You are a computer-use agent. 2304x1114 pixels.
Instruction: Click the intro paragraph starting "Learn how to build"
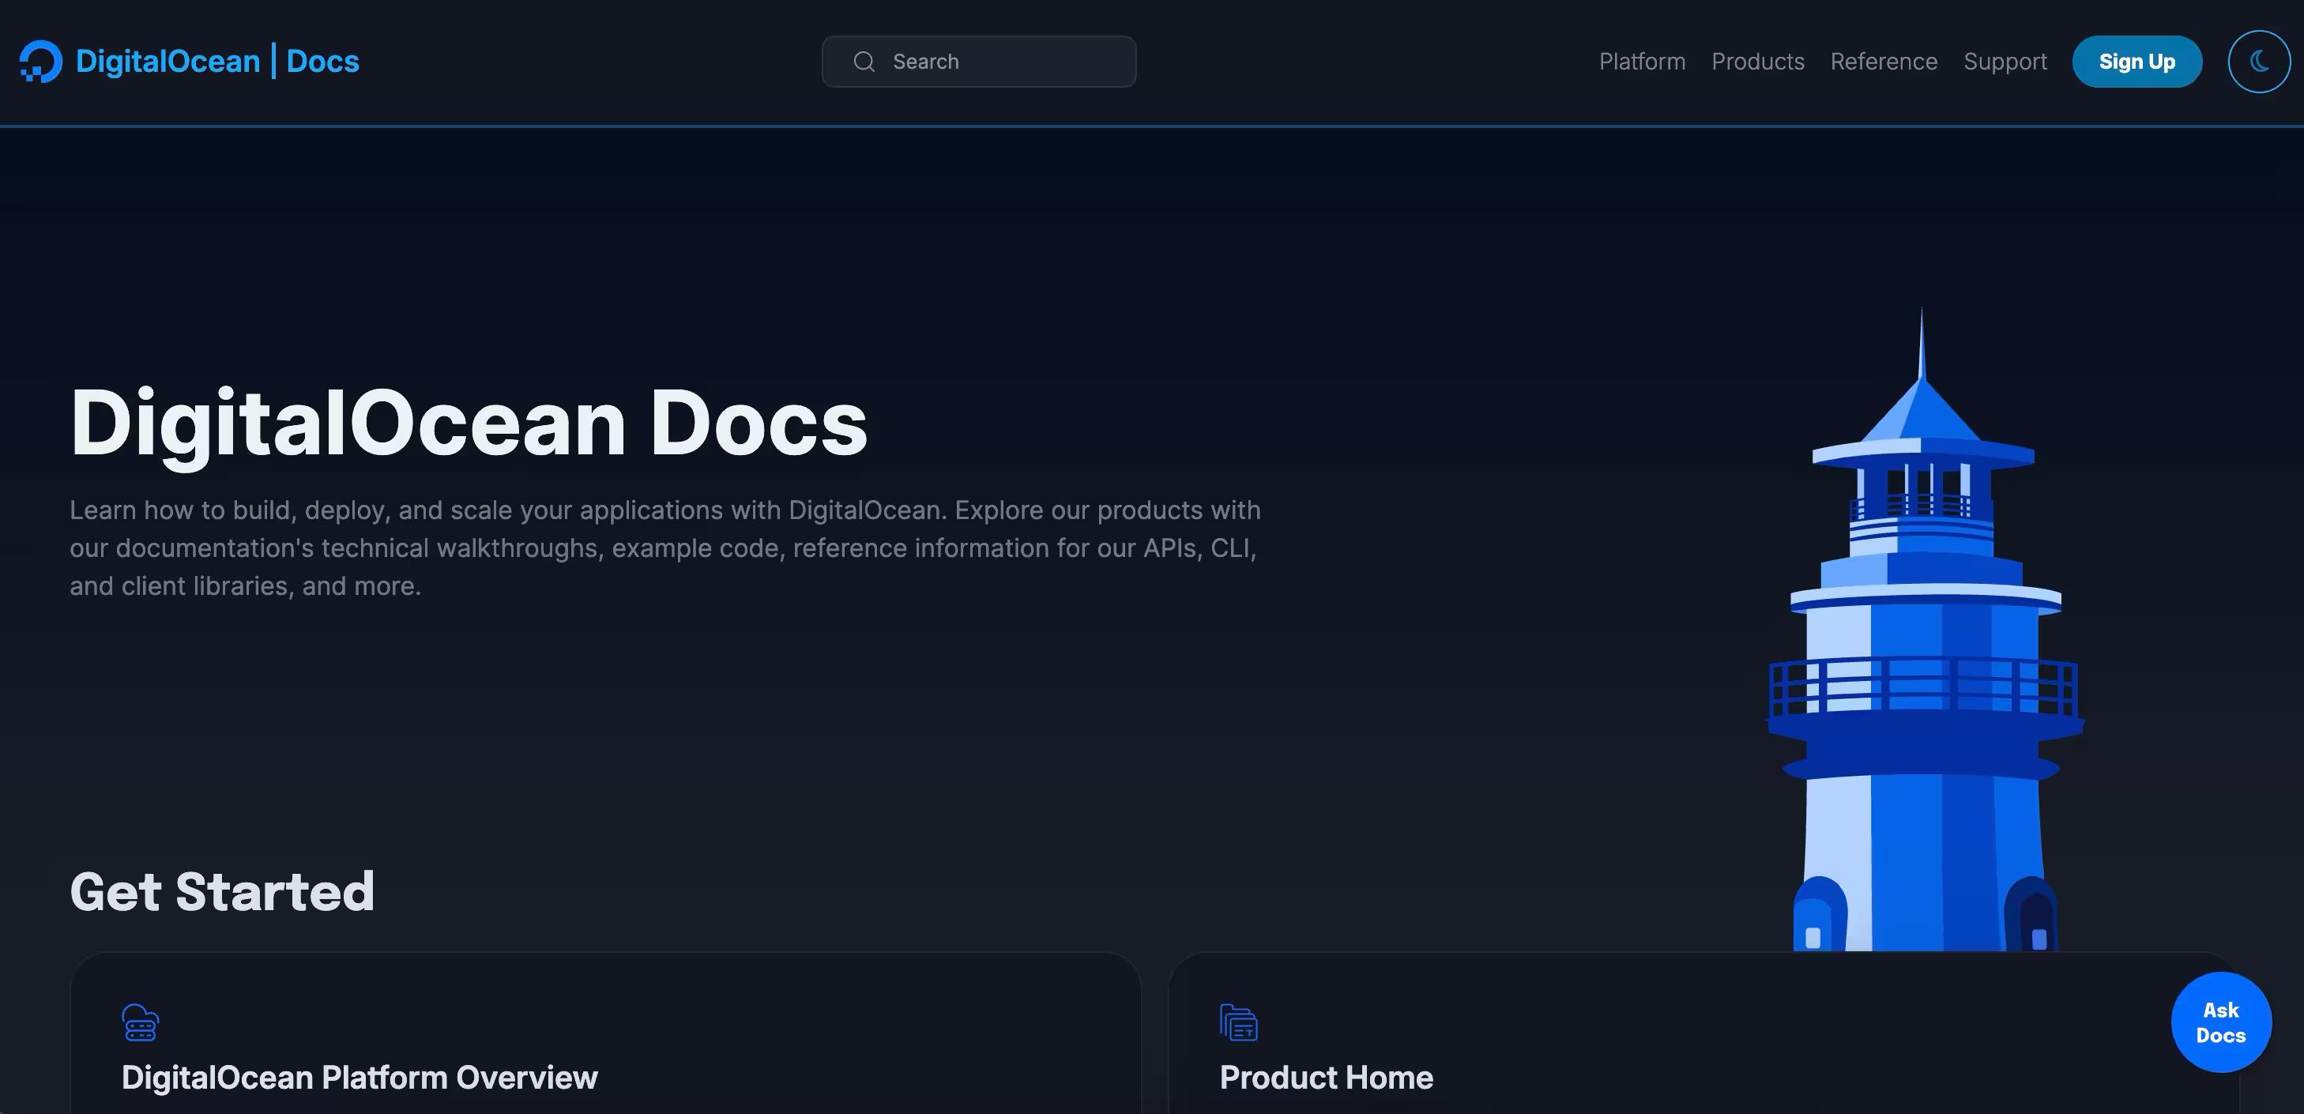point(665,548)
